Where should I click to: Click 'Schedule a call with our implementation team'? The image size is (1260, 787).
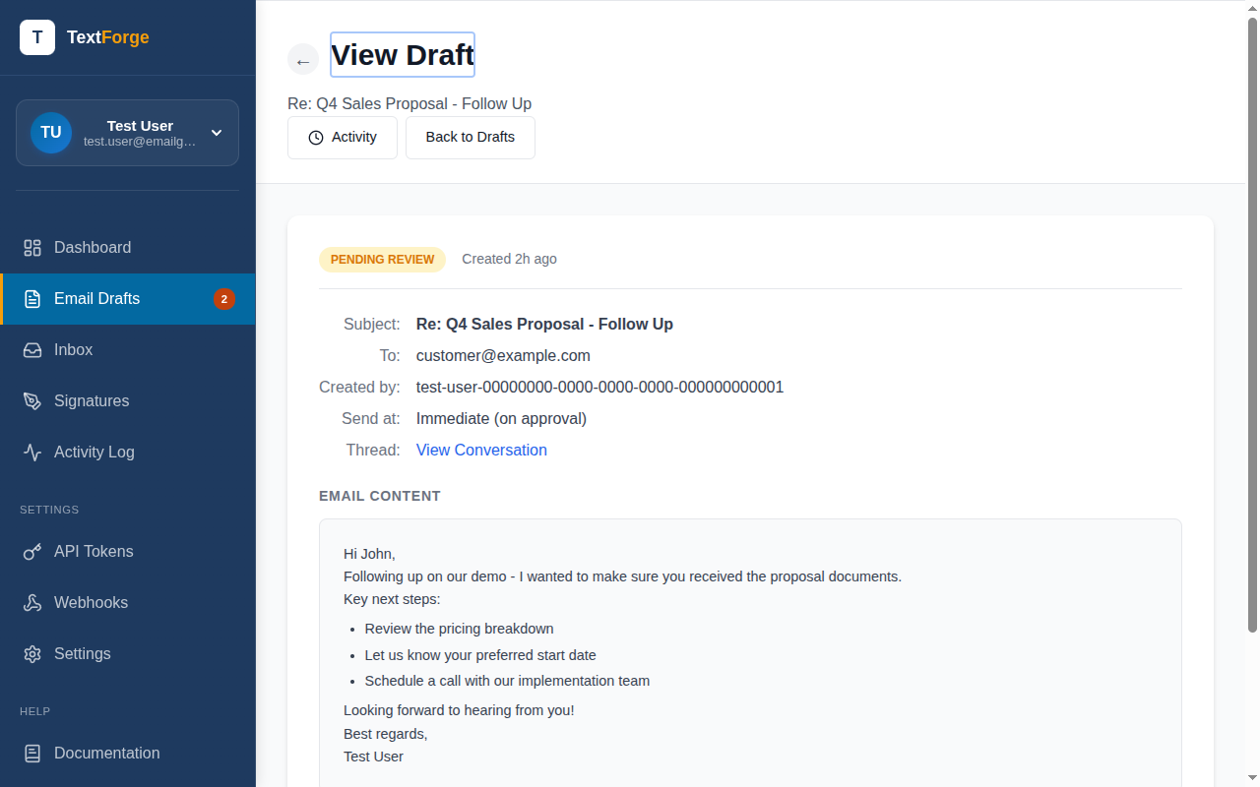507,681
